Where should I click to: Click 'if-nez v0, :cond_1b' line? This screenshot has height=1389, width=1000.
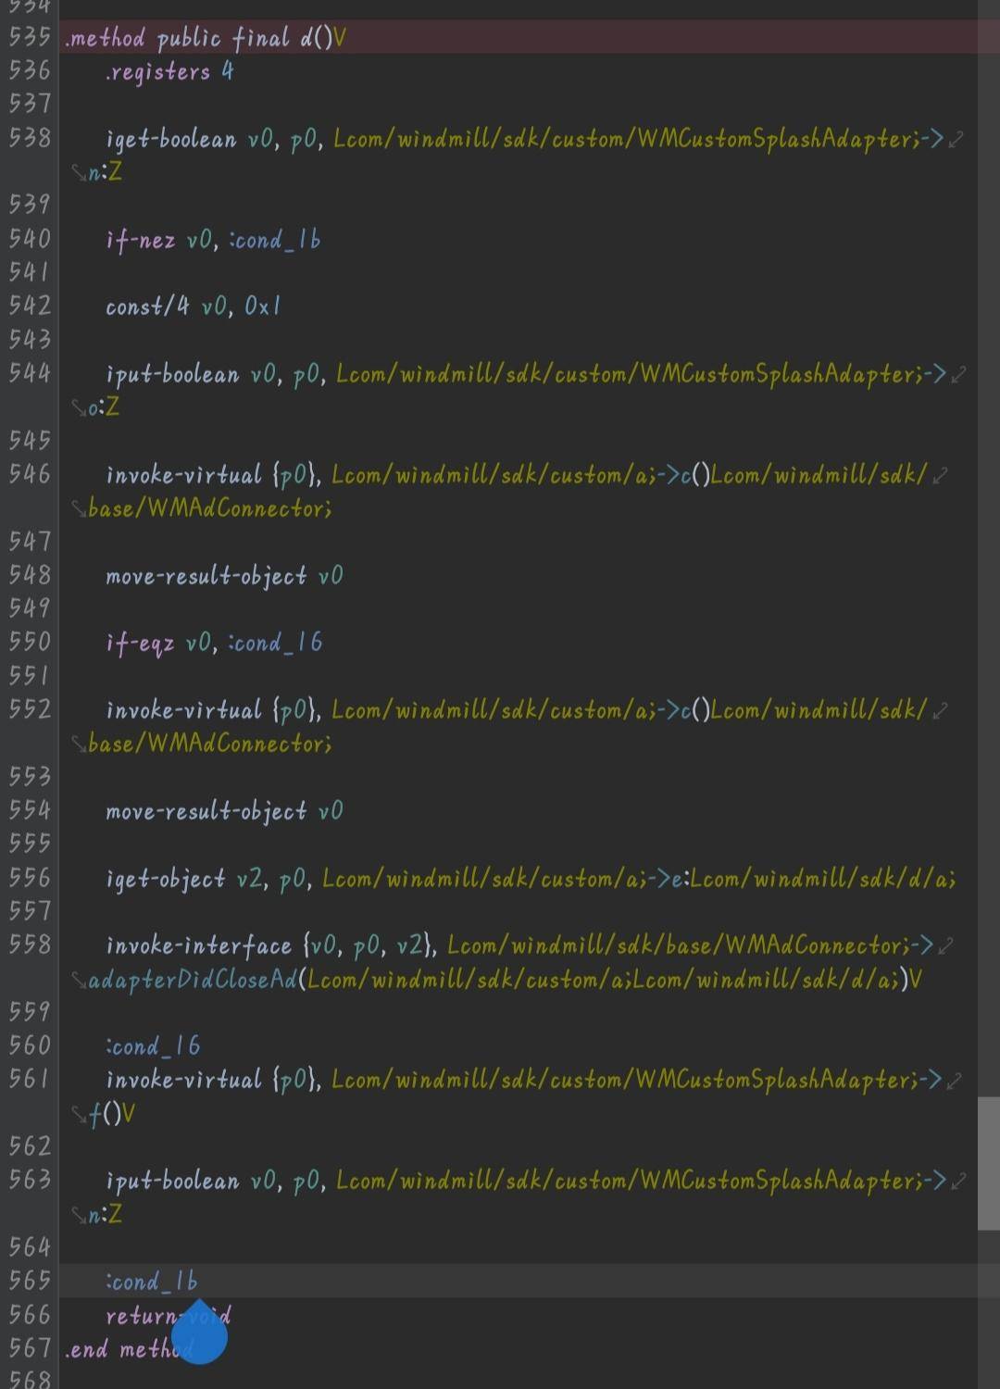213,240
